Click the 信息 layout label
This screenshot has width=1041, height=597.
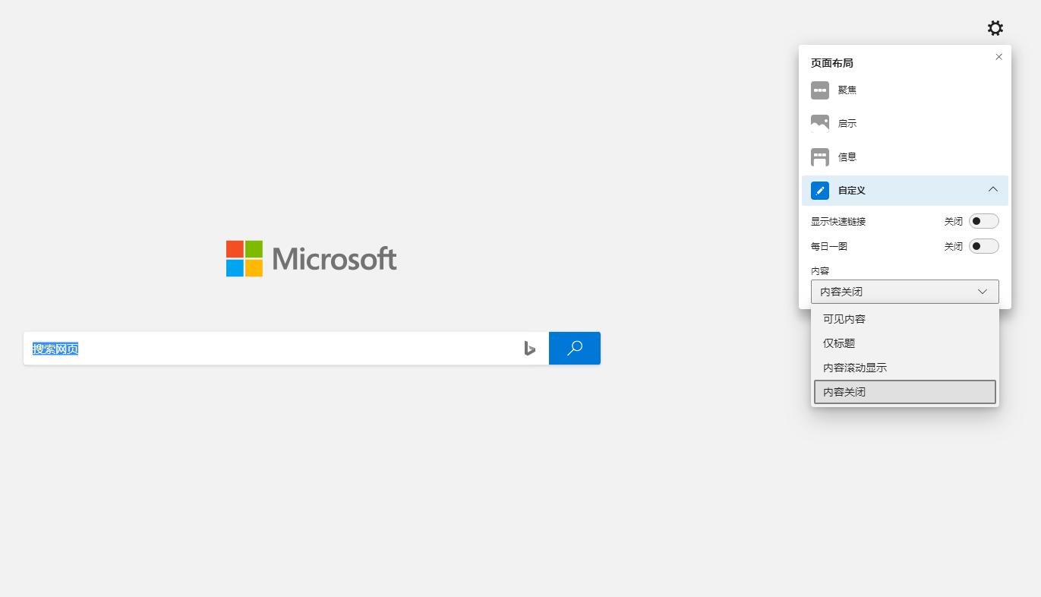coord(847,157)
